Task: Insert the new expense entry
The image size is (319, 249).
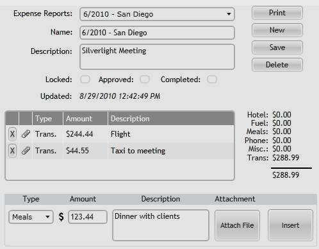Action: (290, 225)
